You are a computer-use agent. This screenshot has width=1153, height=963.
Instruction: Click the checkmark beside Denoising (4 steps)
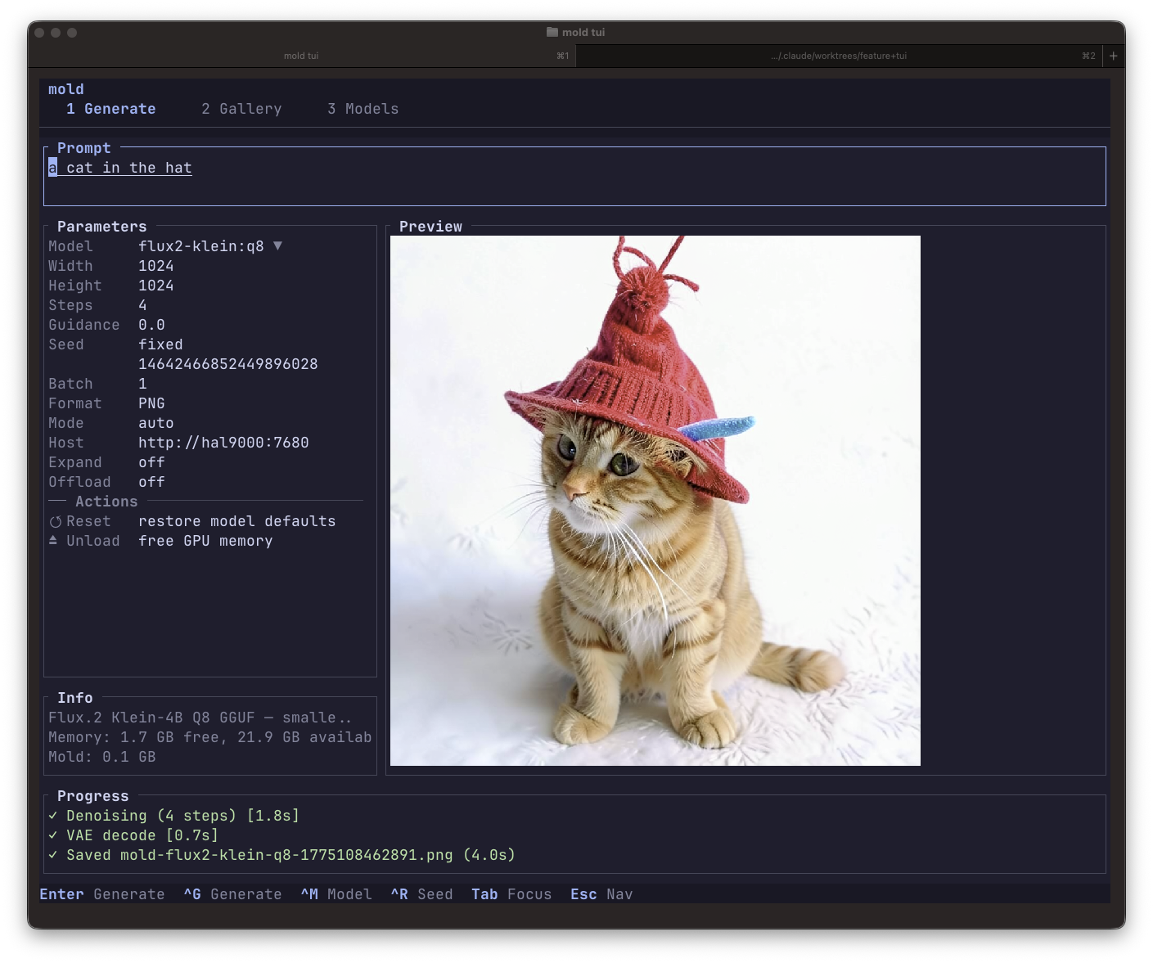52,816
